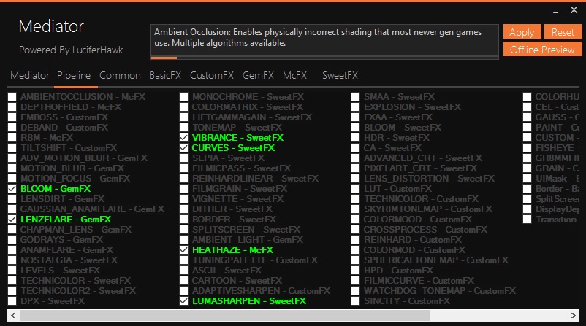
Task: Click the horizontal scrollbar thumb
Action: 225,316
